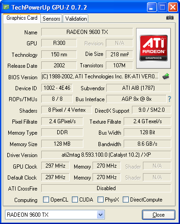Image resolution: width=180 pixels, height=224 pixels.
Task: Click the Revision N/A field
Action: (120, 43)
